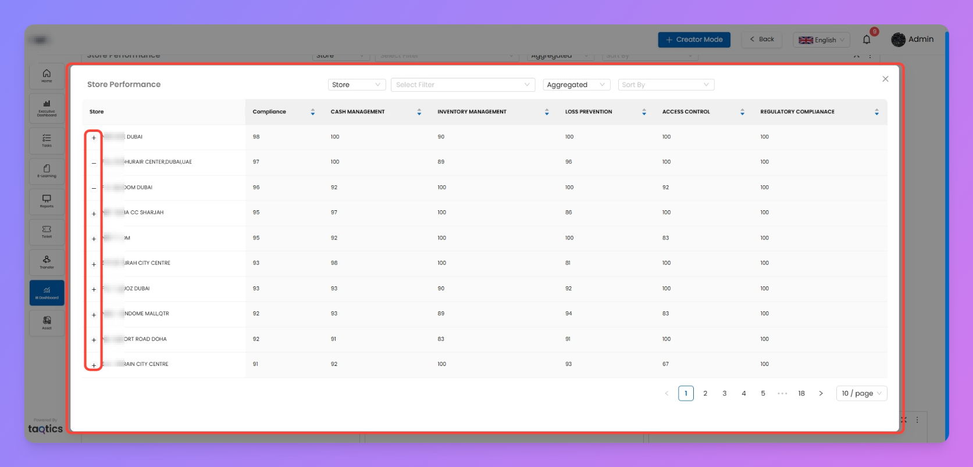Open the Asset sidebar icon
This screenshot has width=973, height=467.
(x=47, y=323)
